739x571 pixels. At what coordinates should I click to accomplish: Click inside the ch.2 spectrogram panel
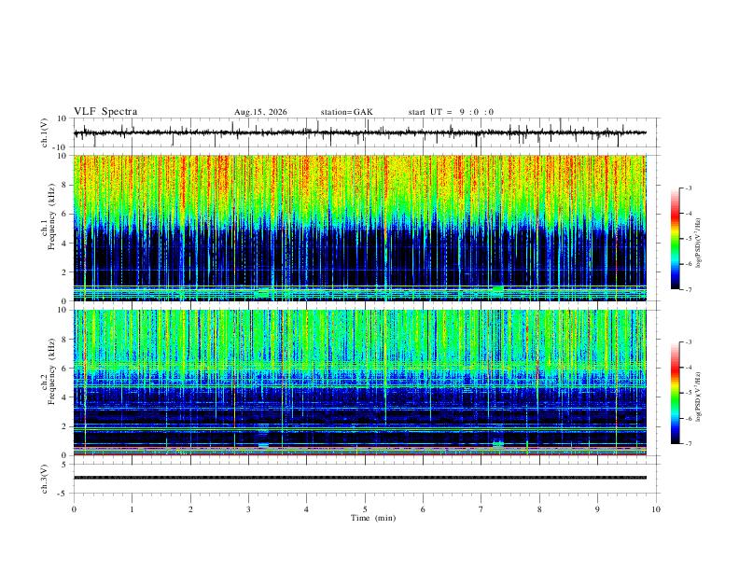[x=360, y=383]
